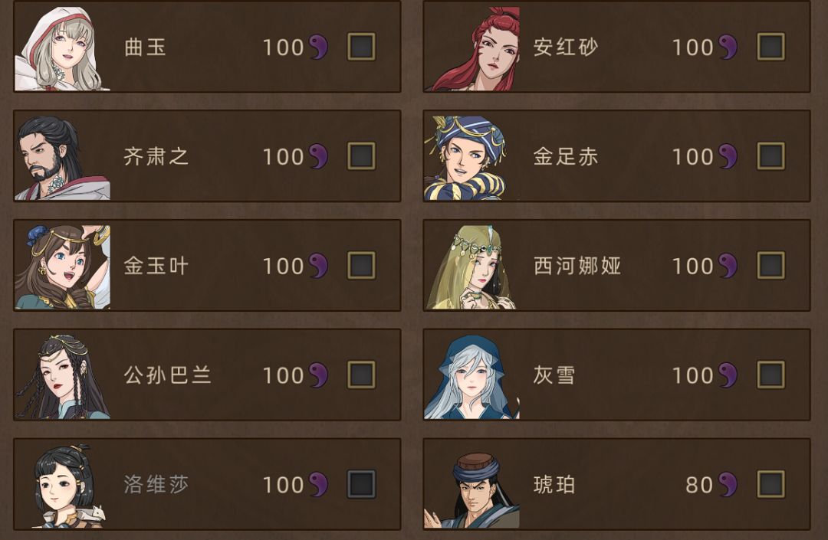This screenshot has width=828, height=540.
Task: Open 齐肃之's bearded portrait
Action: point(62,158)
